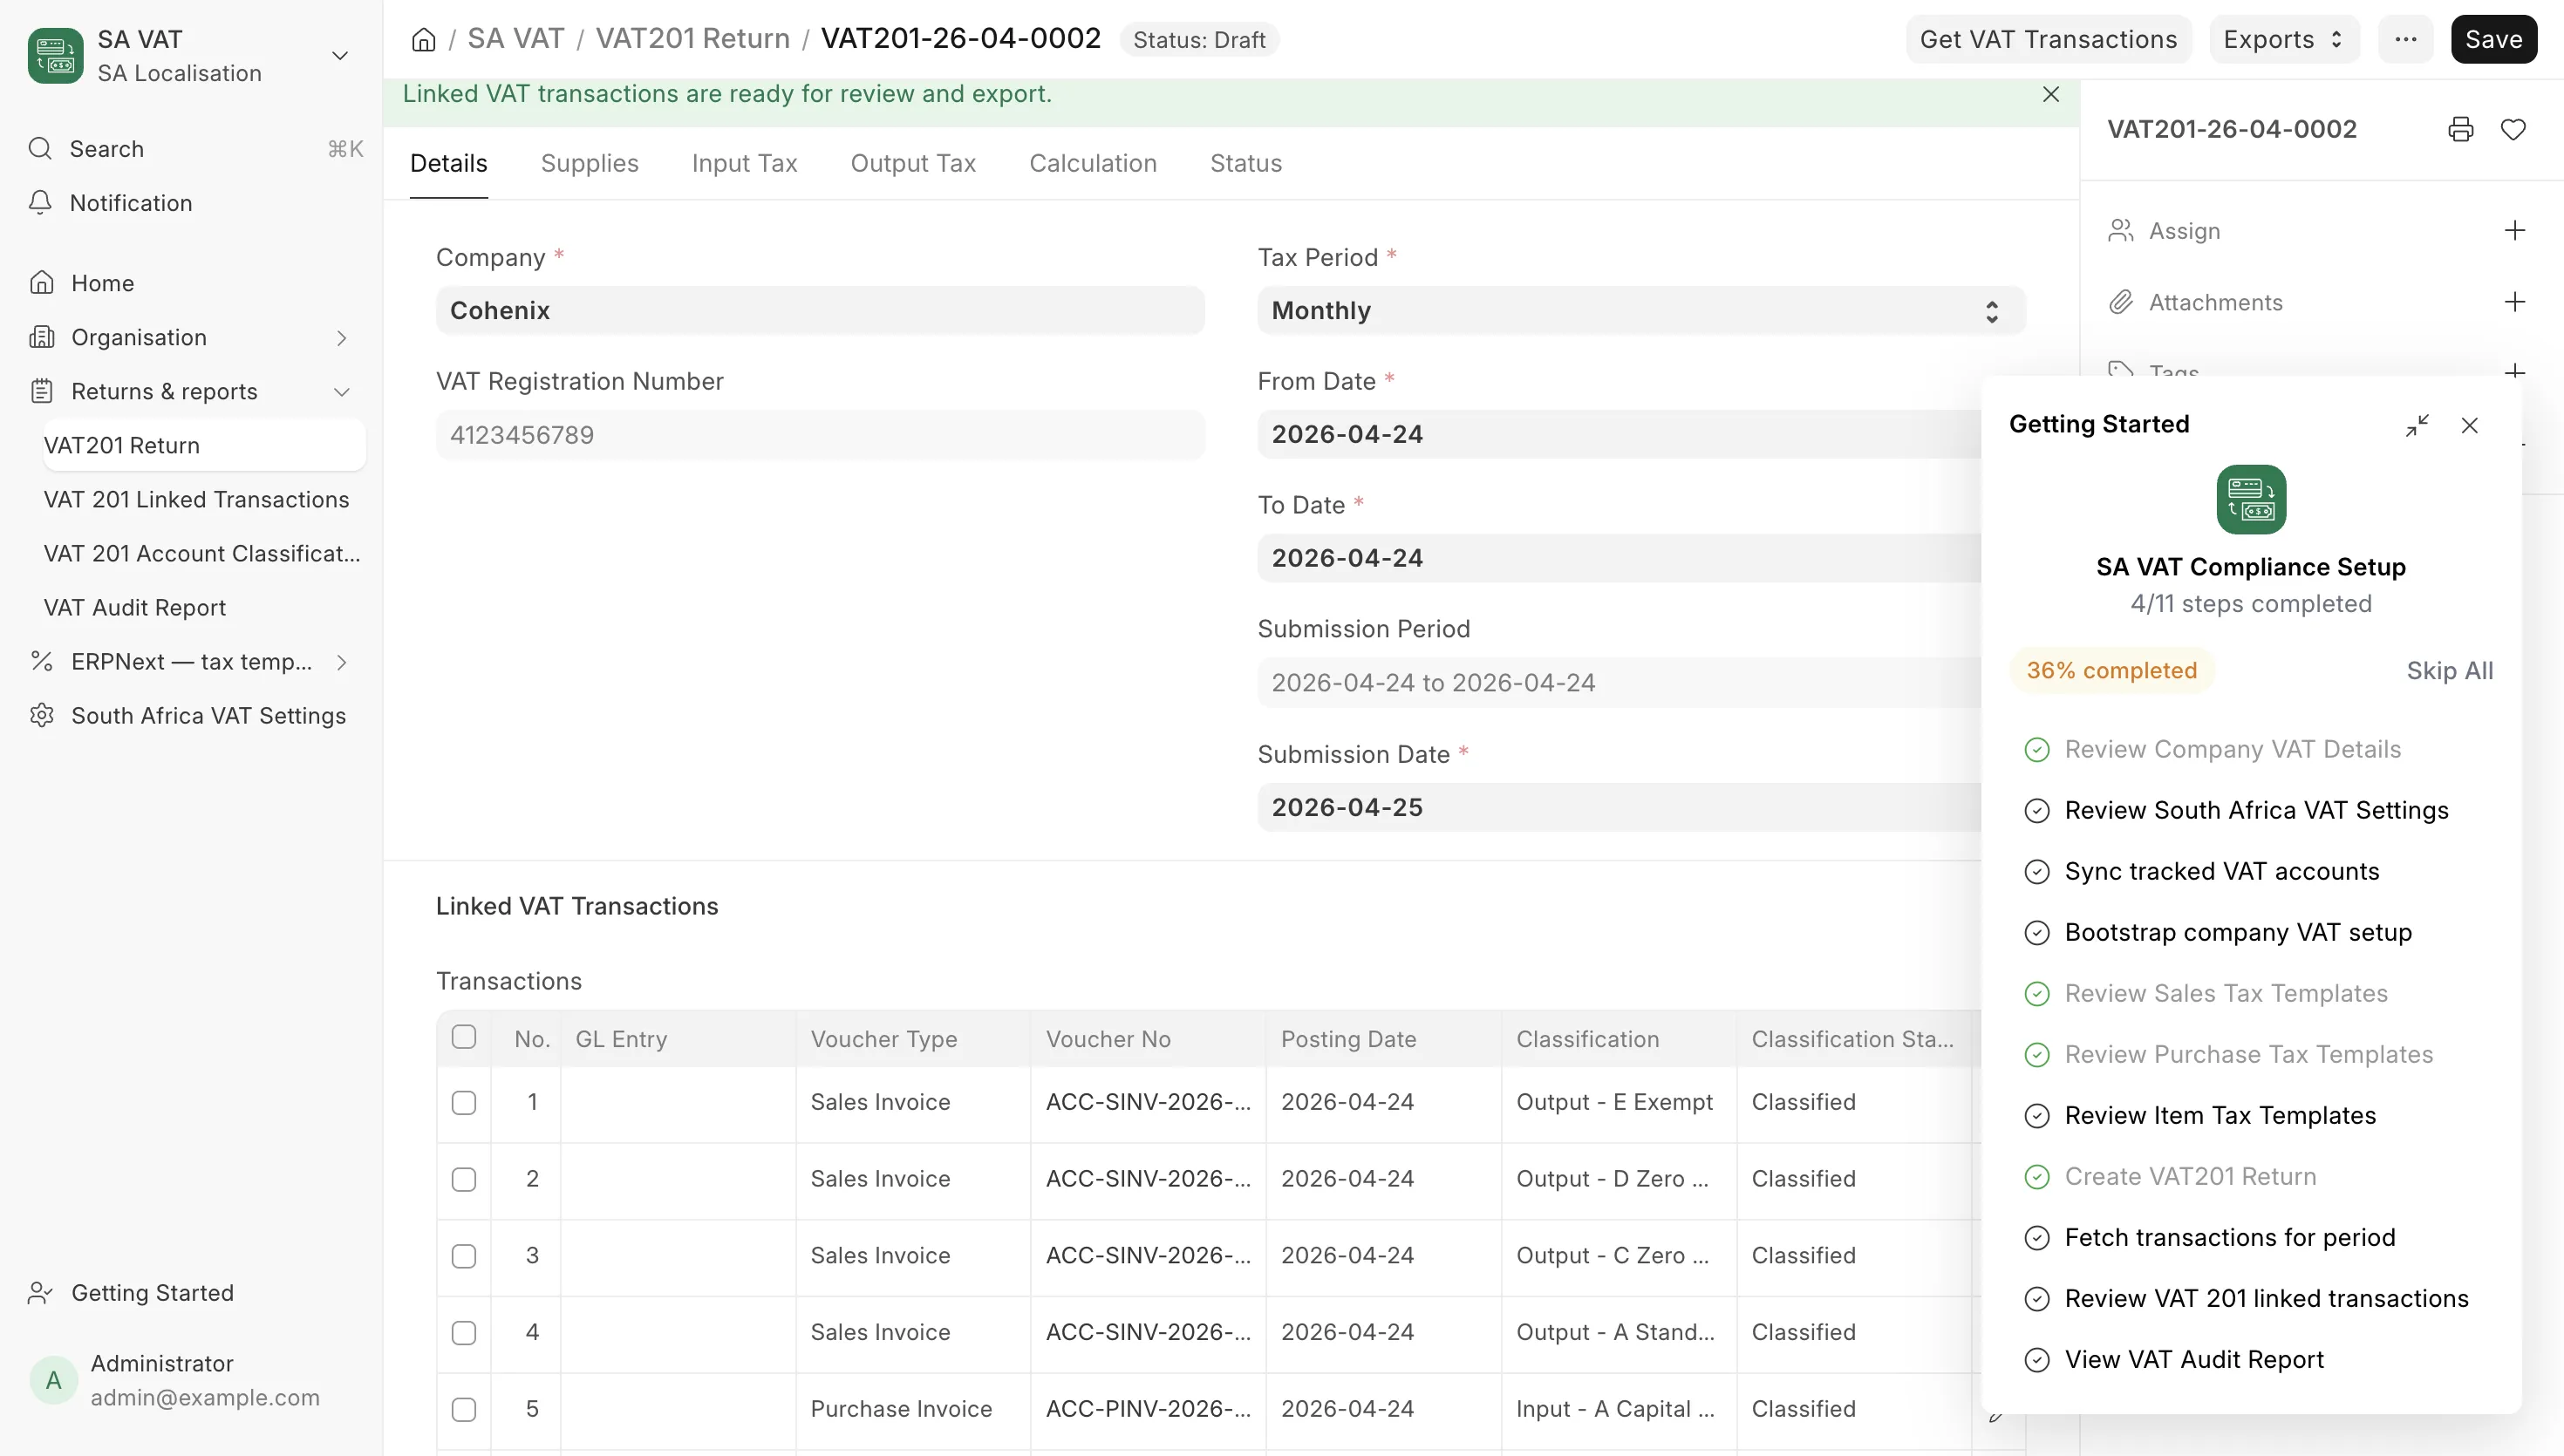This screenshot has width=2564, height=1456.
Task: Collapse Returns & reports section
Action: pos(341,392)
